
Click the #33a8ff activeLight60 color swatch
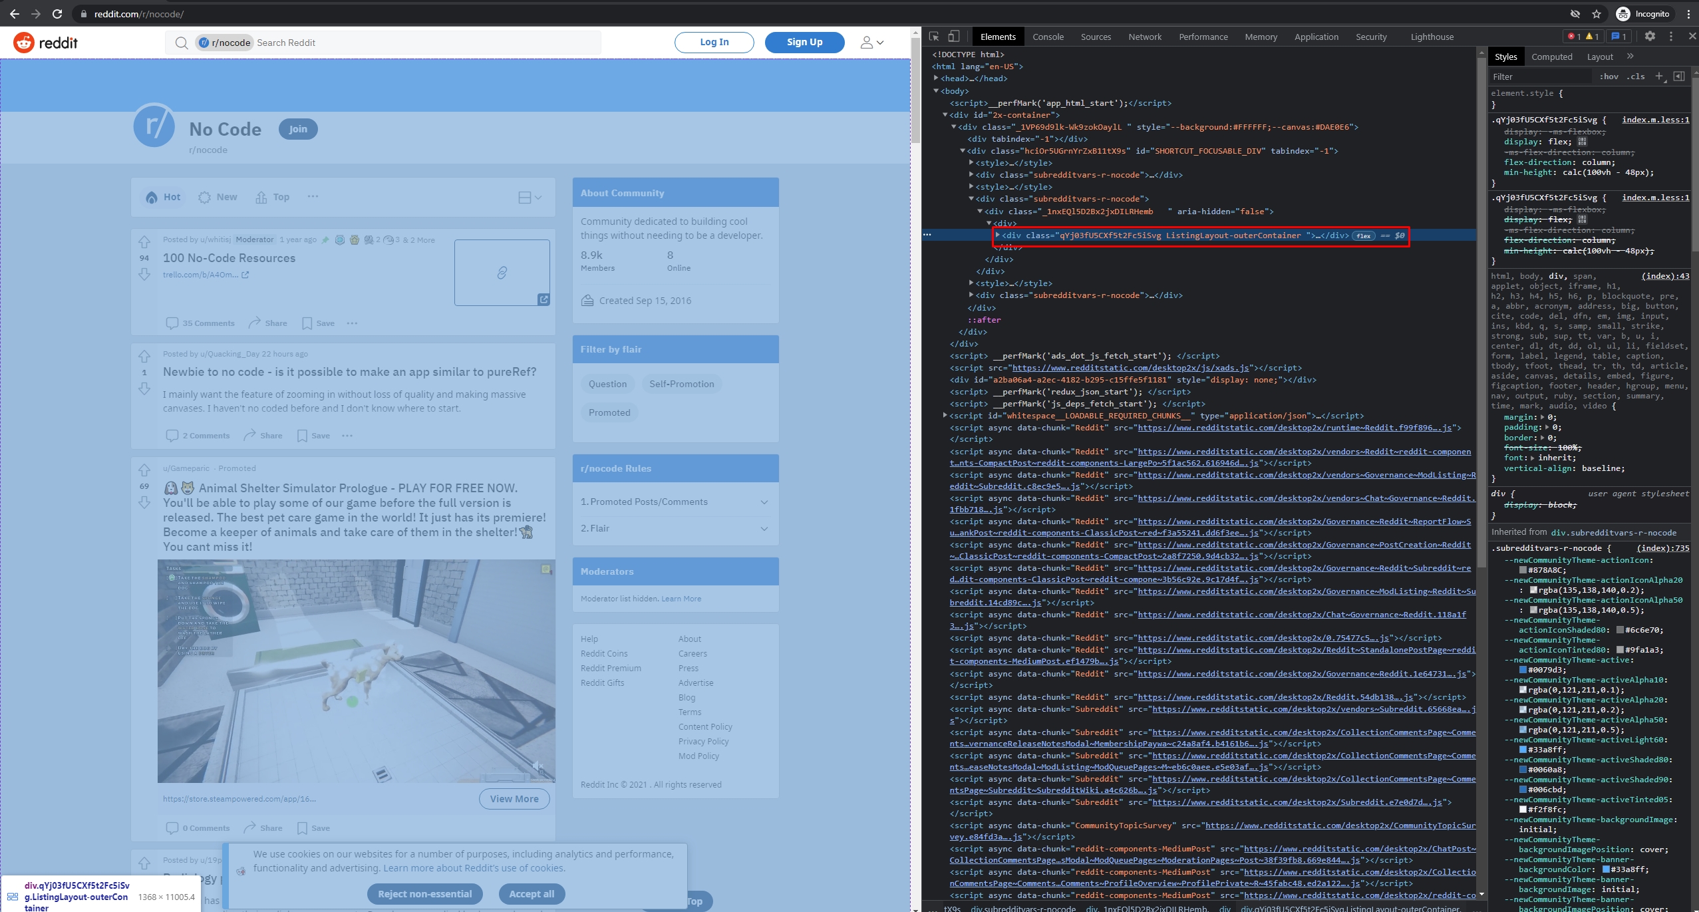pyautogui.click(x=1523, y=750)
